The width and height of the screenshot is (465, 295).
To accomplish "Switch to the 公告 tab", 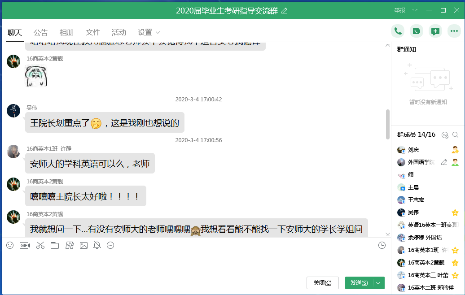I will 40,32.
